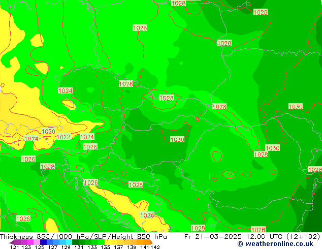Click the map title 'Thickness 850/1000 hPa/SLP/Height 850 hPa'

[83, 236]
